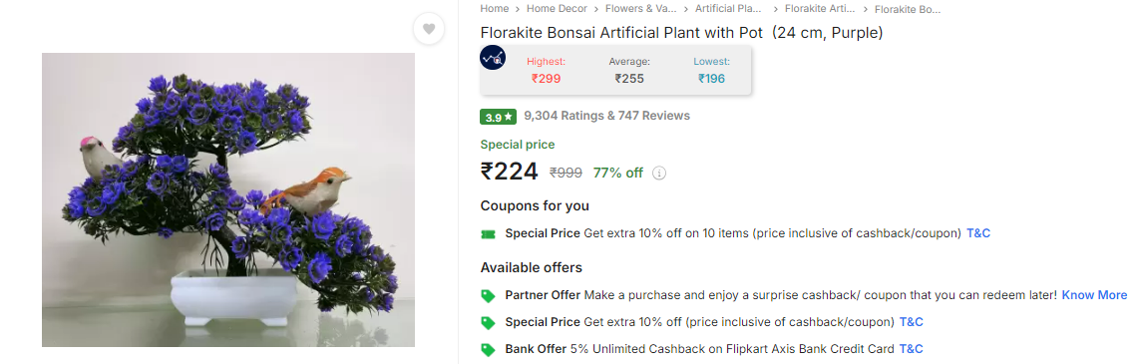Click the bonsai plant product image

[x=228, y=200]
